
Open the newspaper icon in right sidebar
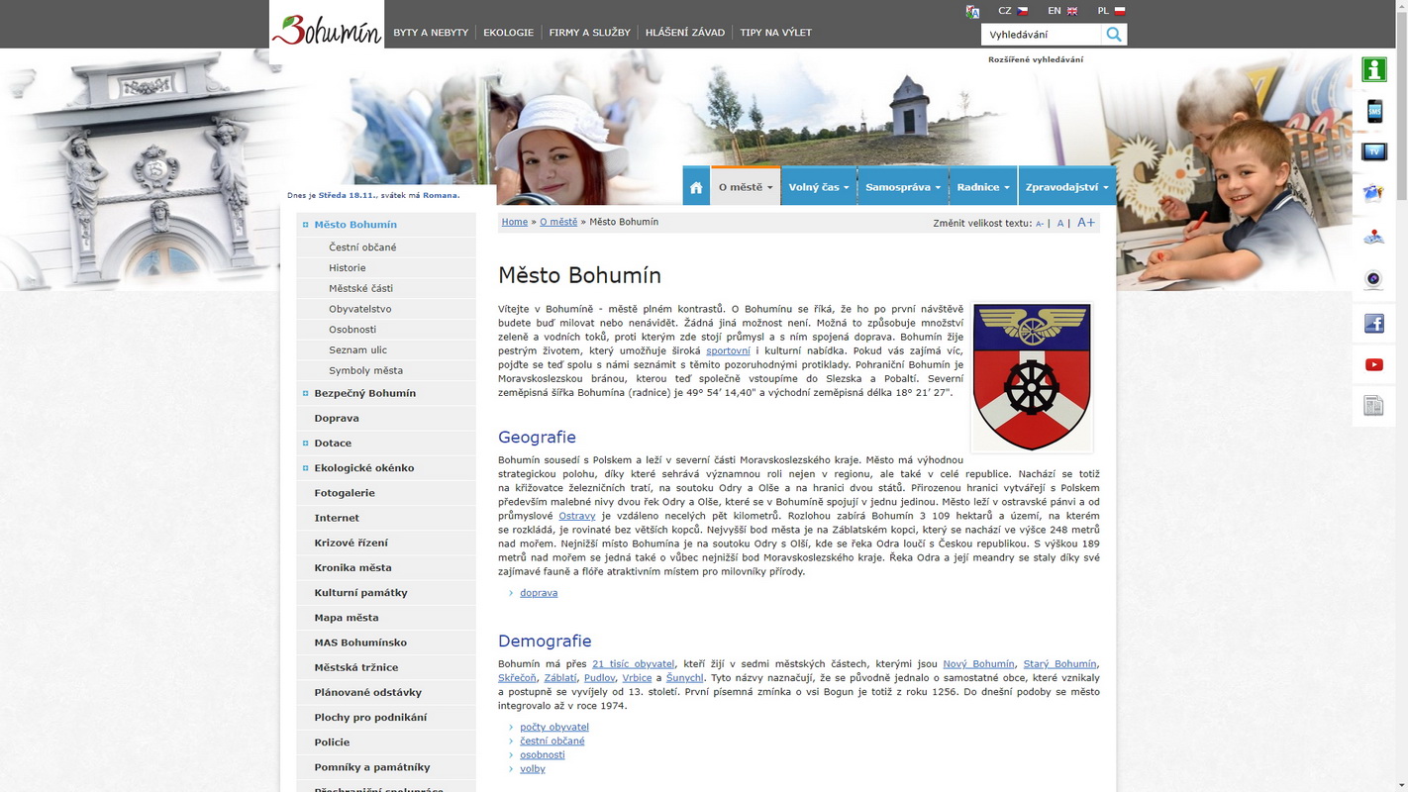click(1373, 406)
